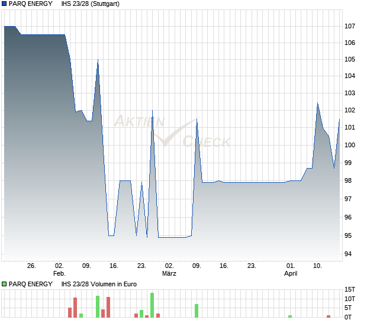Click the '09.' date label in March
The width and height of the screenshot is (367, 323).
point(197,266)
